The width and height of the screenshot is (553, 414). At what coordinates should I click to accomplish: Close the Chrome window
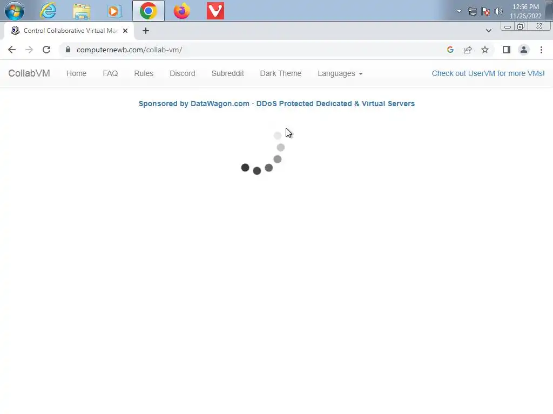[x=539, y=26]
